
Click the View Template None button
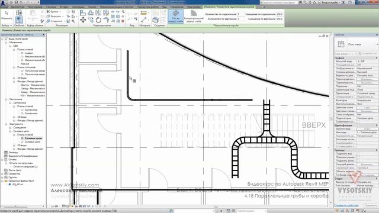[367, 129]
